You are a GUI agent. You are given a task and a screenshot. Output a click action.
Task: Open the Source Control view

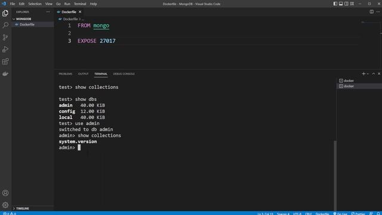5,37
